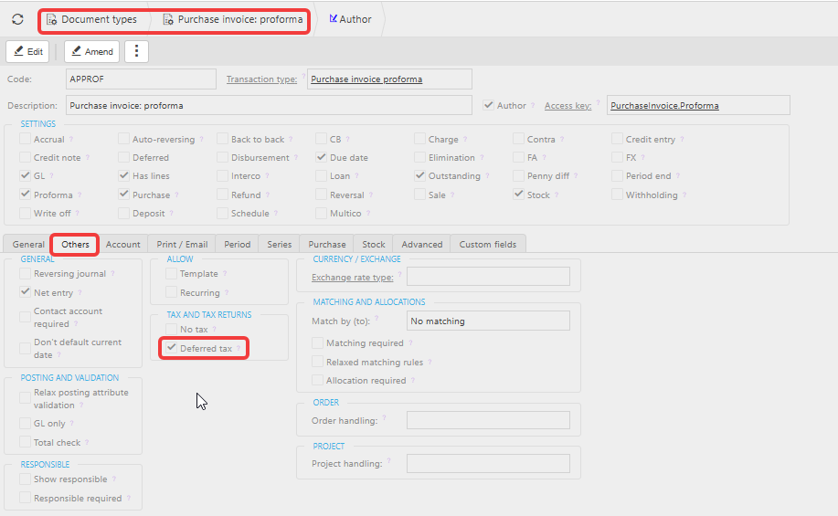Viewport: 838px width, 516px height.
Task: Open the three-dot more options menu
Action: [136, 51]
